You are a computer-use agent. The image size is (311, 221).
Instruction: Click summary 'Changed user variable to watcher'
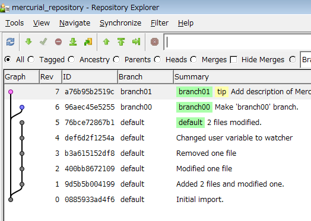pyautogui.click(x=234, y=138)
